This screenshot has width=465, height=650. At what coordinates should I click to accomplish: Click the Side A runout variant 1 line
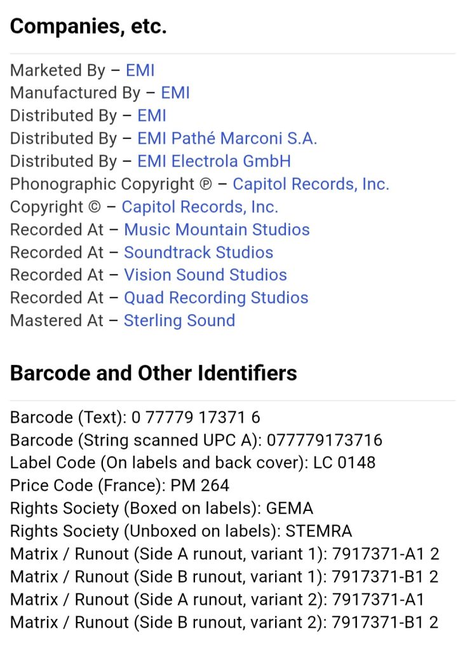[x=224, y=554]
